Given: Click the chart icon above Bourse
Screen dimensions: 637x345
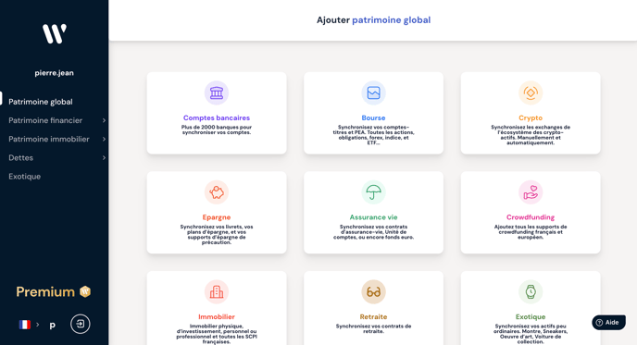Looking at the screenshot, I should (373, 92).
